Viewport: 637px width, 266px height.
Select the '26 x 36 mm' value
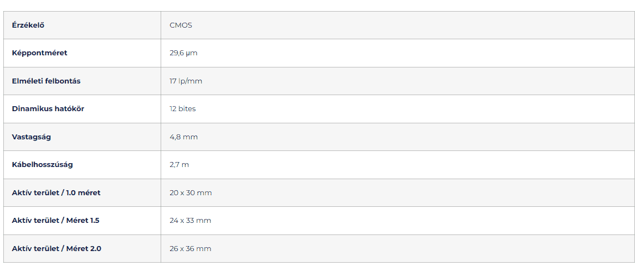[x=190, y=249]
